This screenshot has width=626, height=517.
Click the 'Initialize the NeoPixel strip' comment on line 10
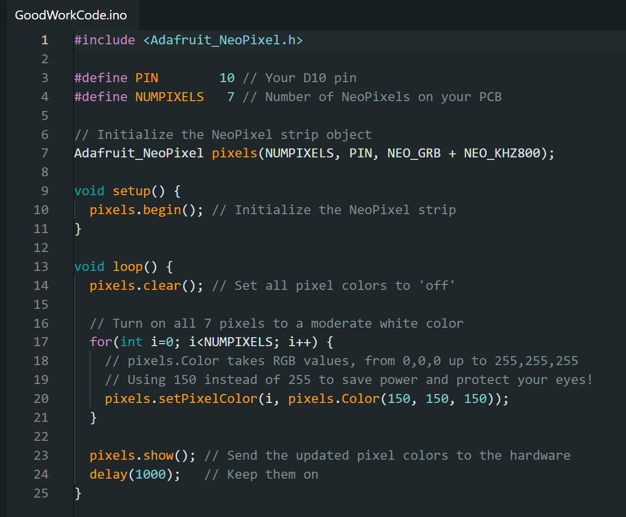click(334, 210)
